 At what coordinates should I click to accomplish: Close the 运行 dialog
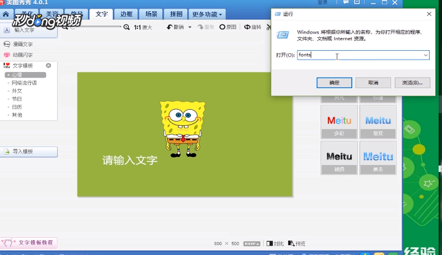coord(429,14)
